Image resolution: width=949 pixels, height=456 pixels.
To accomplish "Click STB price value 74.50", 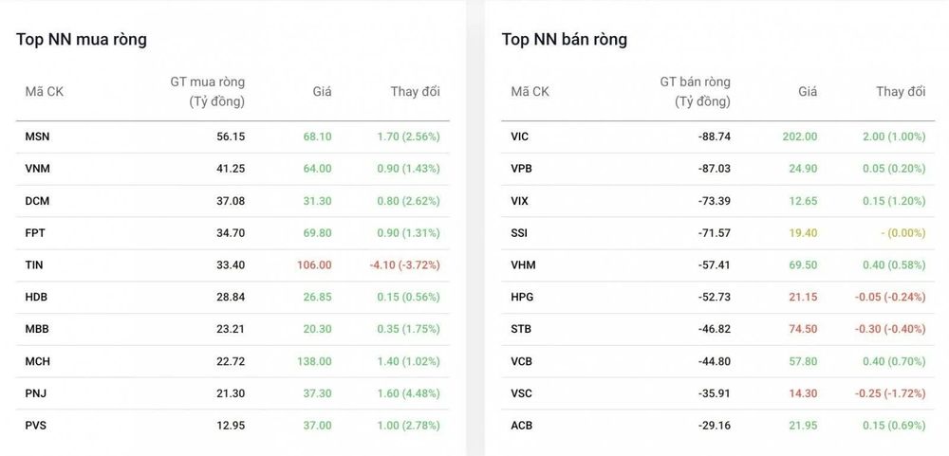I will click(803, 329).
